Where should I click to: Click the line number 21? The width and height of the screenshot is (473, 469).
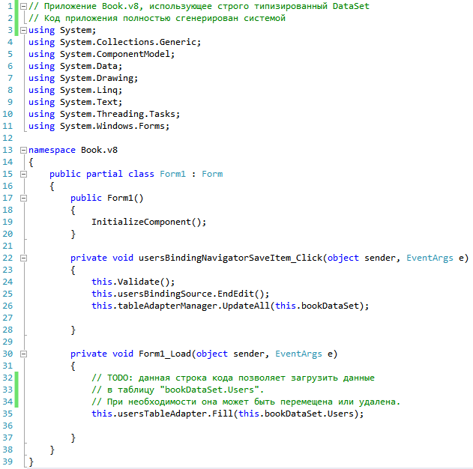[x=7, y=246]
